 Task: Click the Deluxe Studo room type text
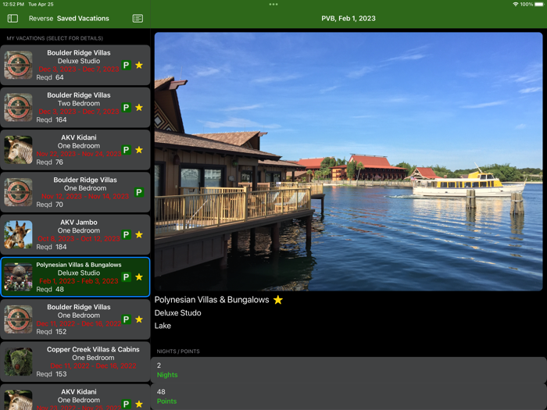pos(178,312)
